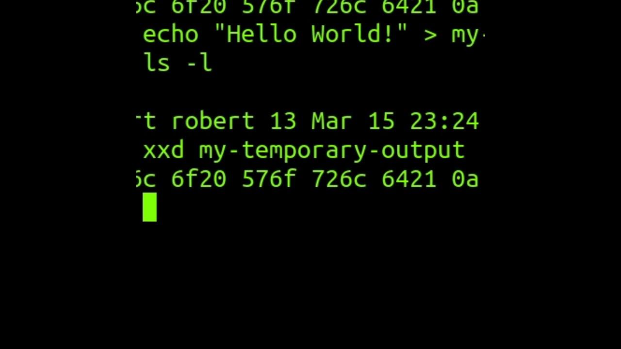621x349 pixels.
Task: Click the username "robert" in the listing
Action: pos(213,121)
